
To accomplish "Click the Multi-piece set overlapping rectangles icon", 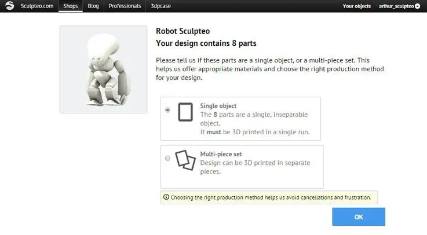I will [185, 160].
